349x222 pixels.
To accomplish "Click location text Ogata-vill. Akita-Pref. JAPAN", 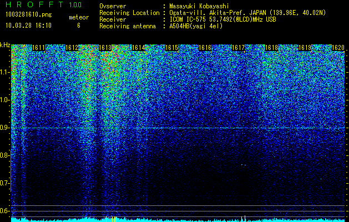I will click(218, 13).
